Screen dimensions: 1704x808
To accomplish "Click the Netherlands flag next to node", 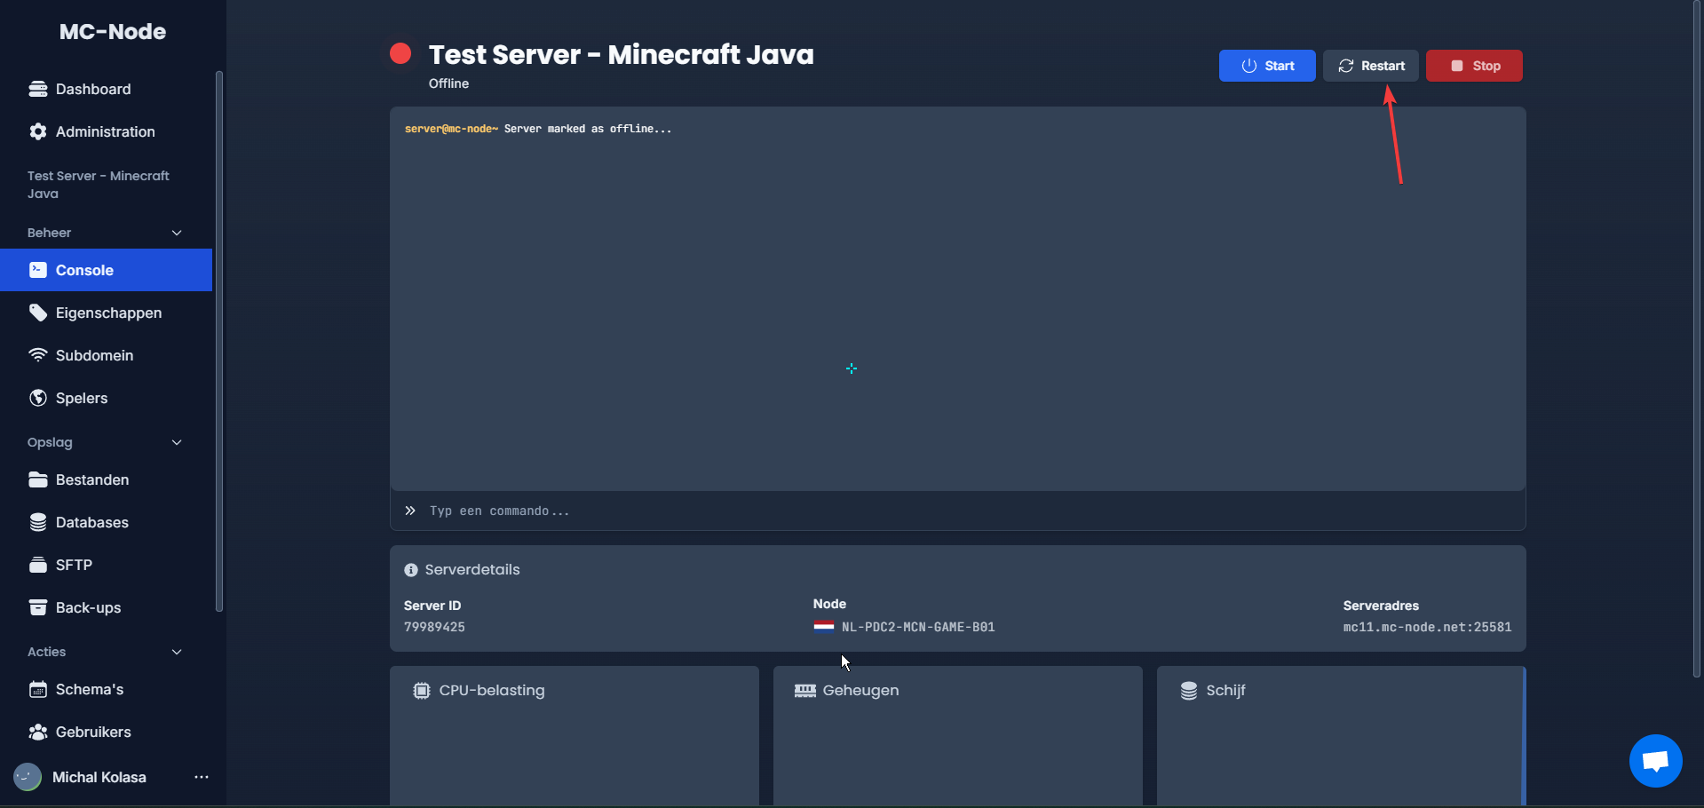I will point(824,626).
